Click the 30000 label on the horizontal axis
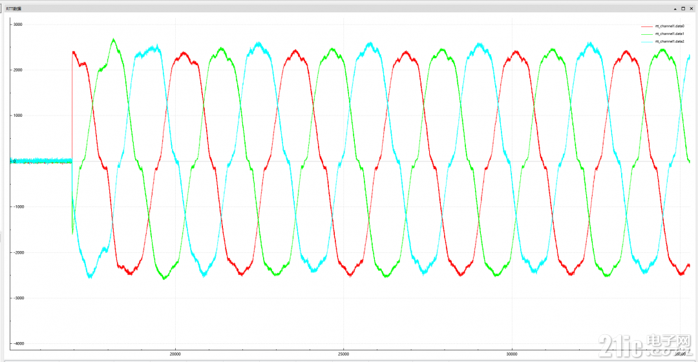Image resolution: width=698 pixels, height=362 pixels. tap(512, 354)
